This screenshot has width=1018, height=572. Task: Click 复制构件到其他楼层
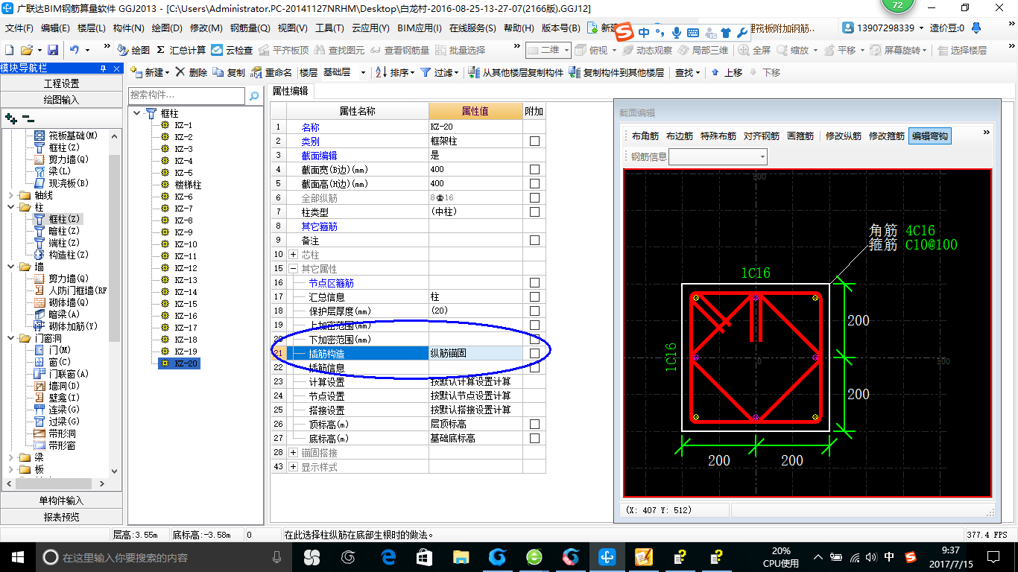(616, 72)
